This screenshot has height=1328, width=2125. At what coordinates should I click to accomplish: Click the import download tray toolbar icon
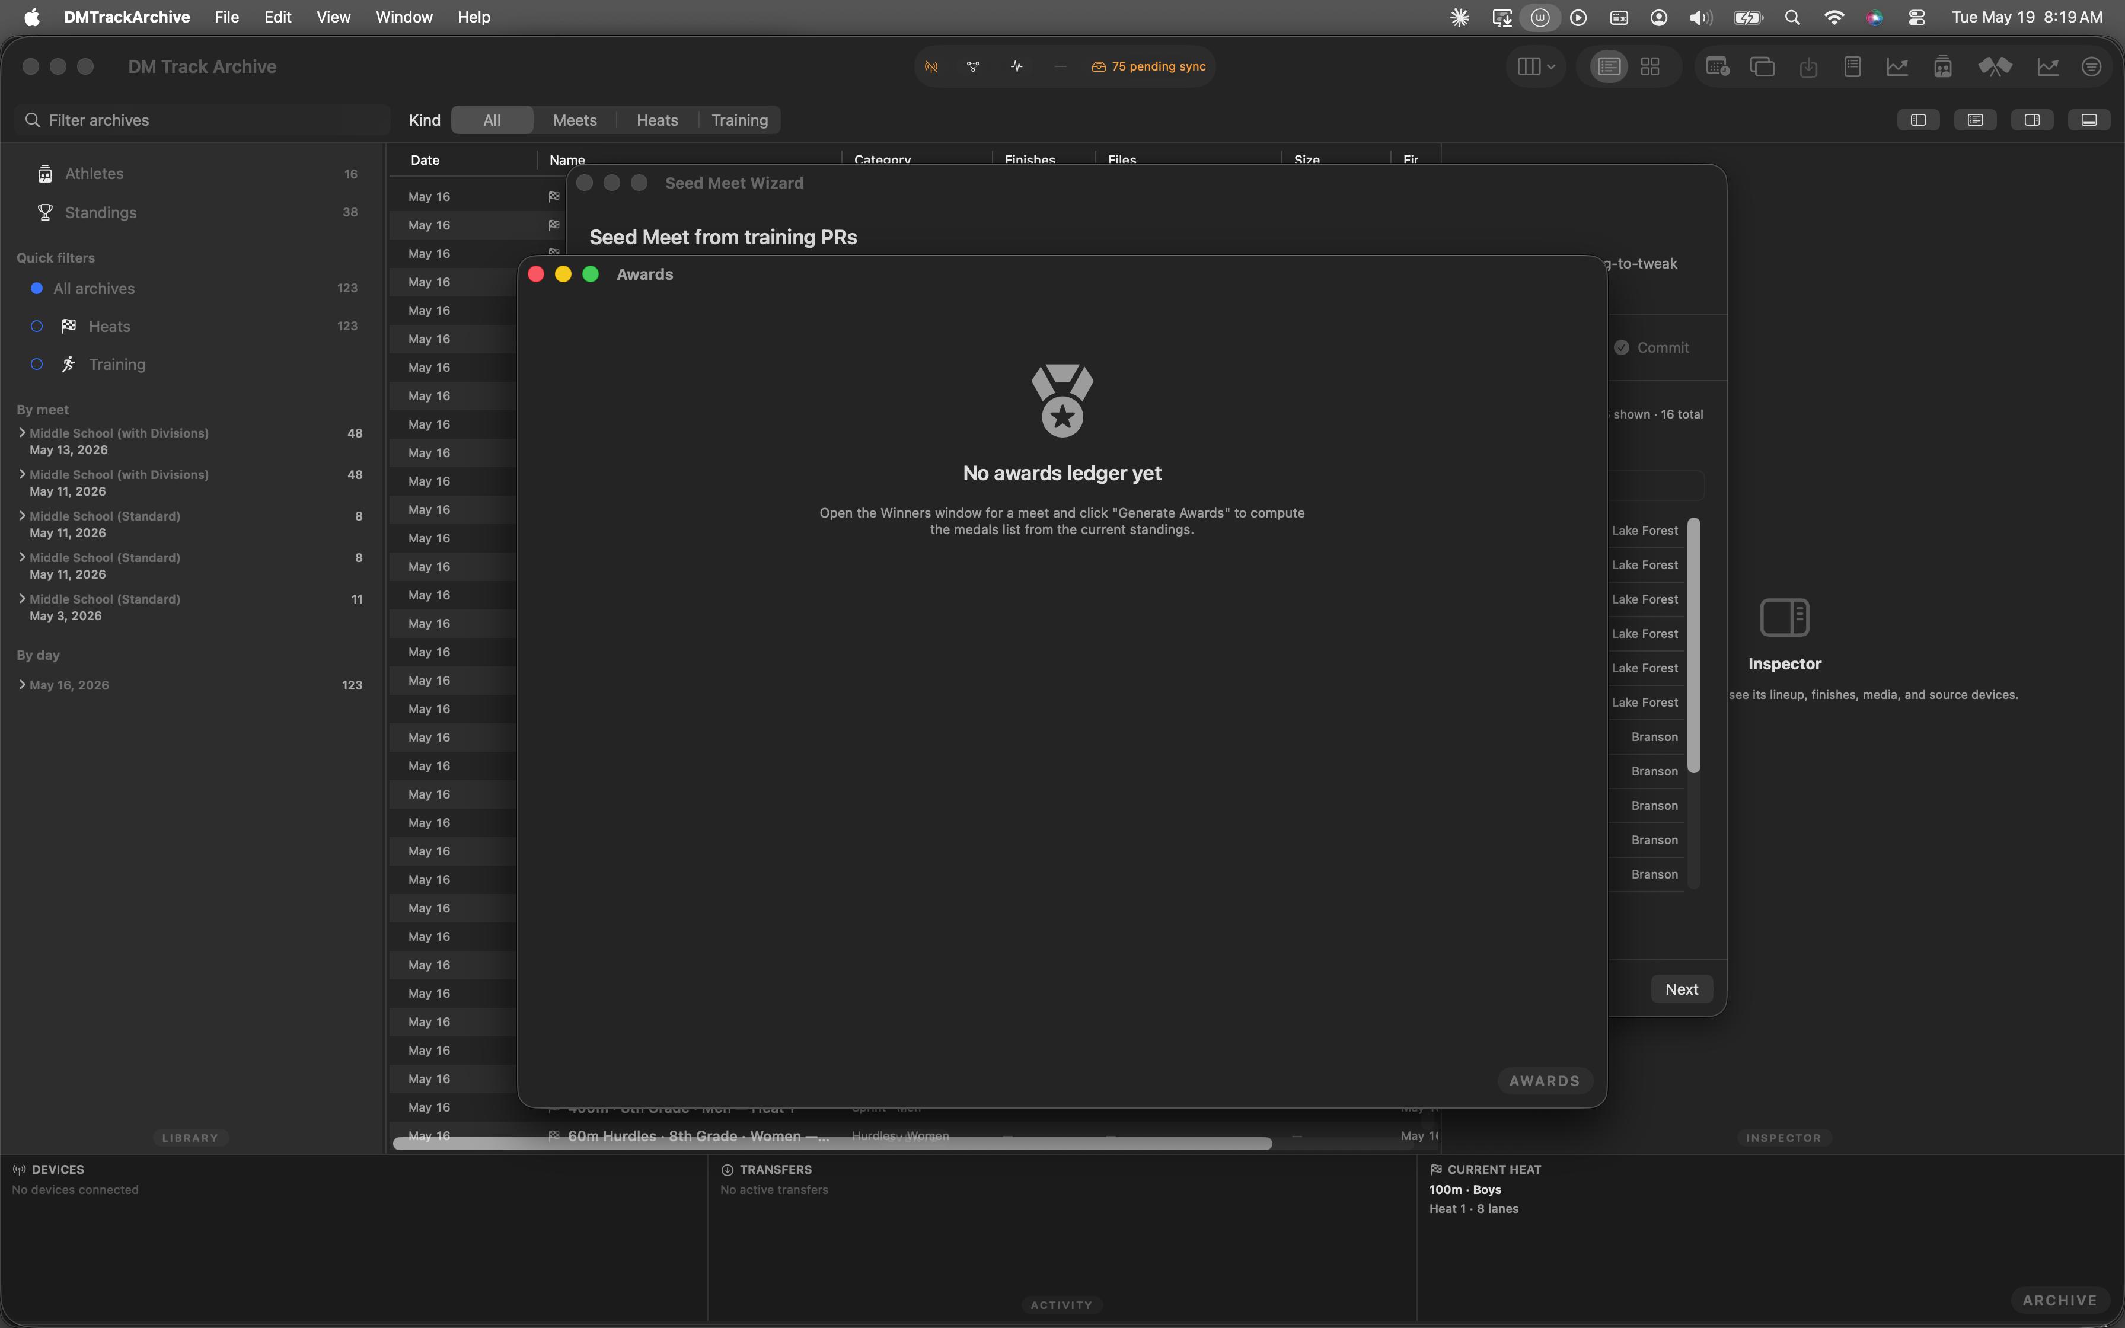(1808, 67)
